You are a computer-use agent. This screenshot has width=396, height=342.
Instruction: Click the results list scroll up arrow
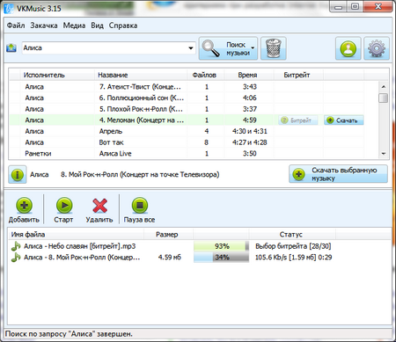383,86
